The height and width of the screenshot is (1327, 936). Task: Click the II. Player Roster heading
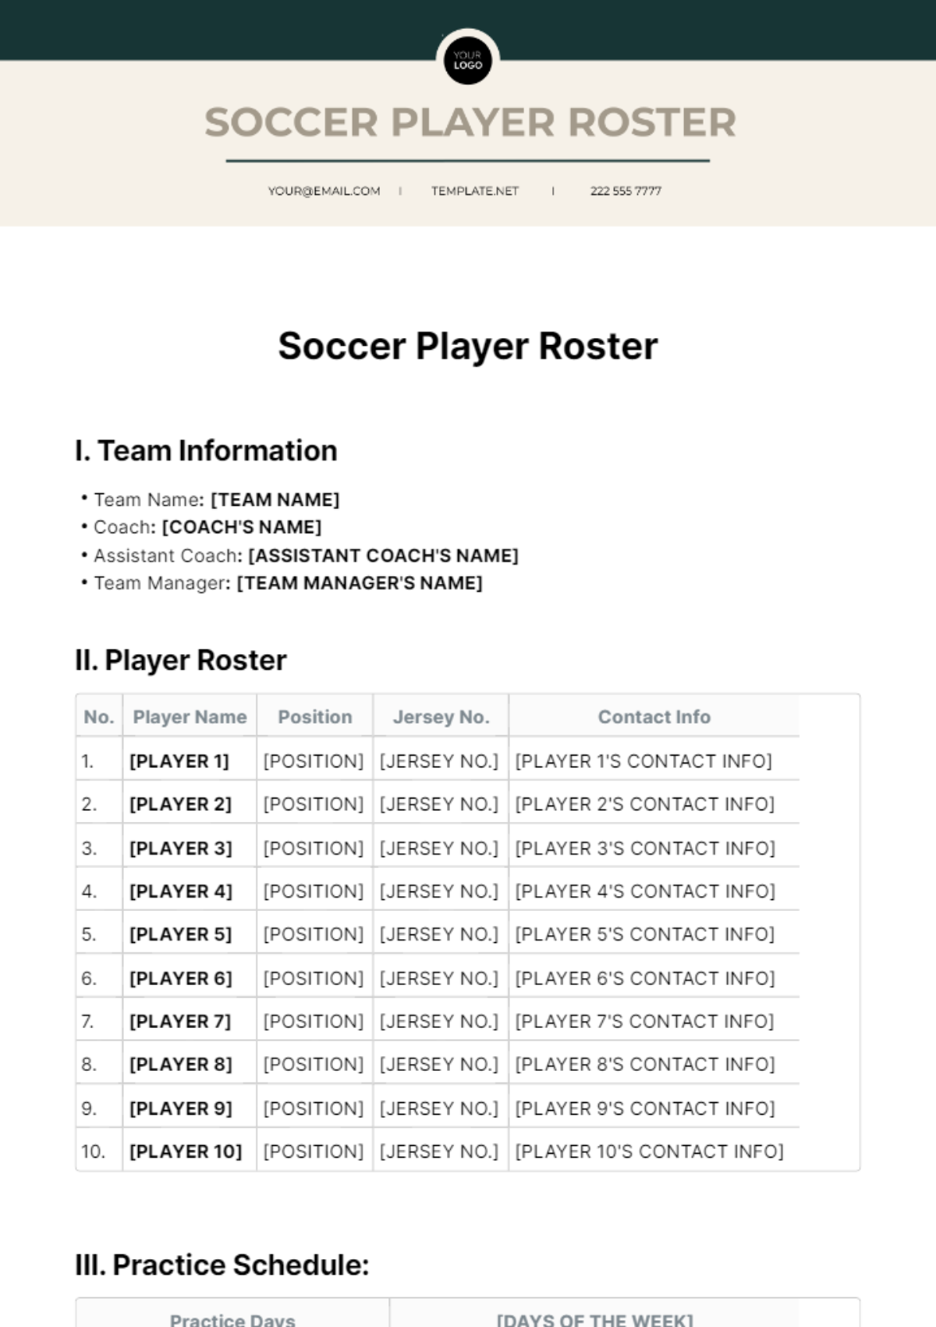[x=181, y=660]
